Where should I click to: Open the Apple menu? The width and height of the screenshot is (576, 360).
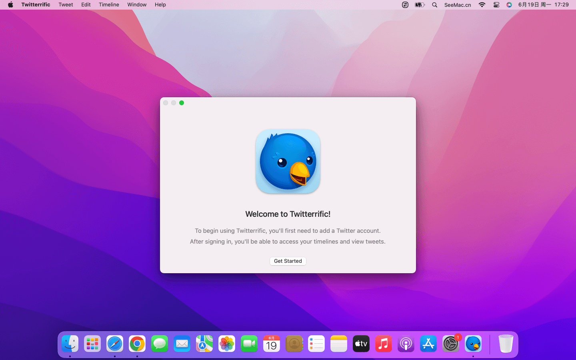(10, 5)
